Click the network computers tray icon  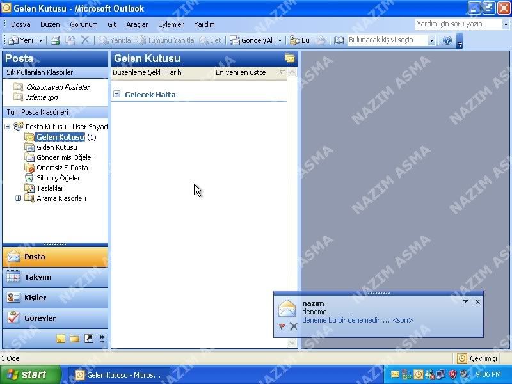(441, 374)
